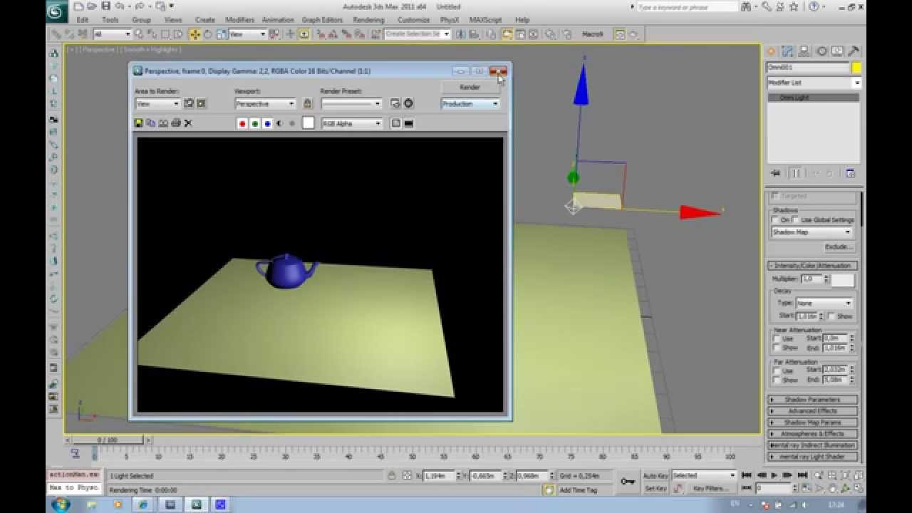The width and height of the screenshot is (912, 513).
Task: Toggle Selection Lock padlock in status bar
Action: click(392, 475)
